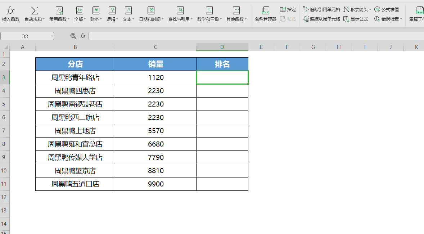The height and width of the screenshot is (234, 424).
Task: Open Lookup and Reference (查找与引用) icon
Action: [x=180, y=10]
